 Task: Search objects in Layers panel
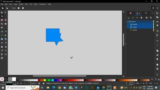click(151, 18)
